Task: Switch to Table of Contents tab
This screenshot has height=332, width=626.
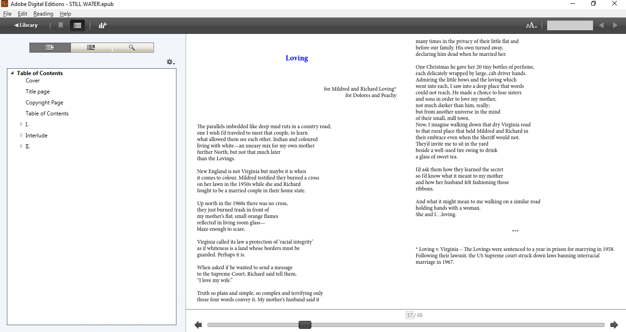Action: (50, 48)
